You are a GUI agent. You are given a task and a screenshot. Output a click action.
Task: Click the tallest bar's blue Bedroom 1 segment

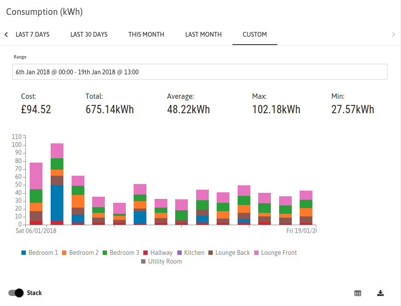coord(57,203)
